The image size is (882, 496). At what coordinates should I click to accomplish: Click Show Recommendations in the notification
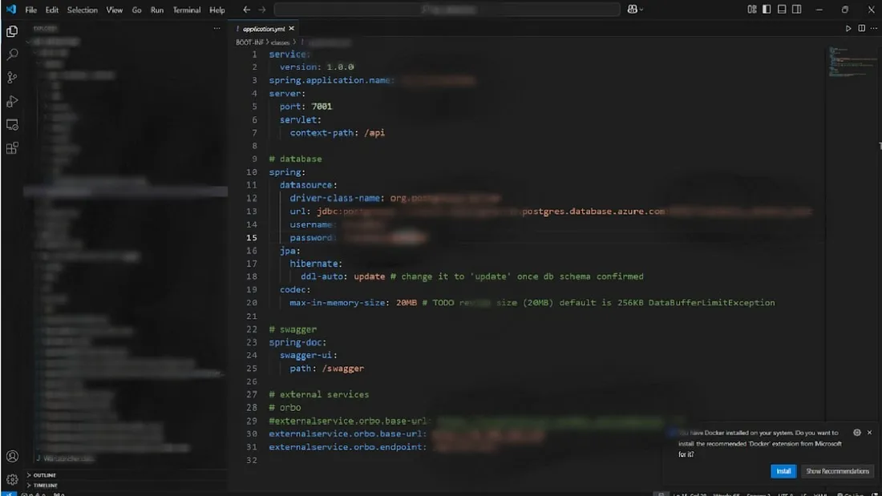click(837, 471)
